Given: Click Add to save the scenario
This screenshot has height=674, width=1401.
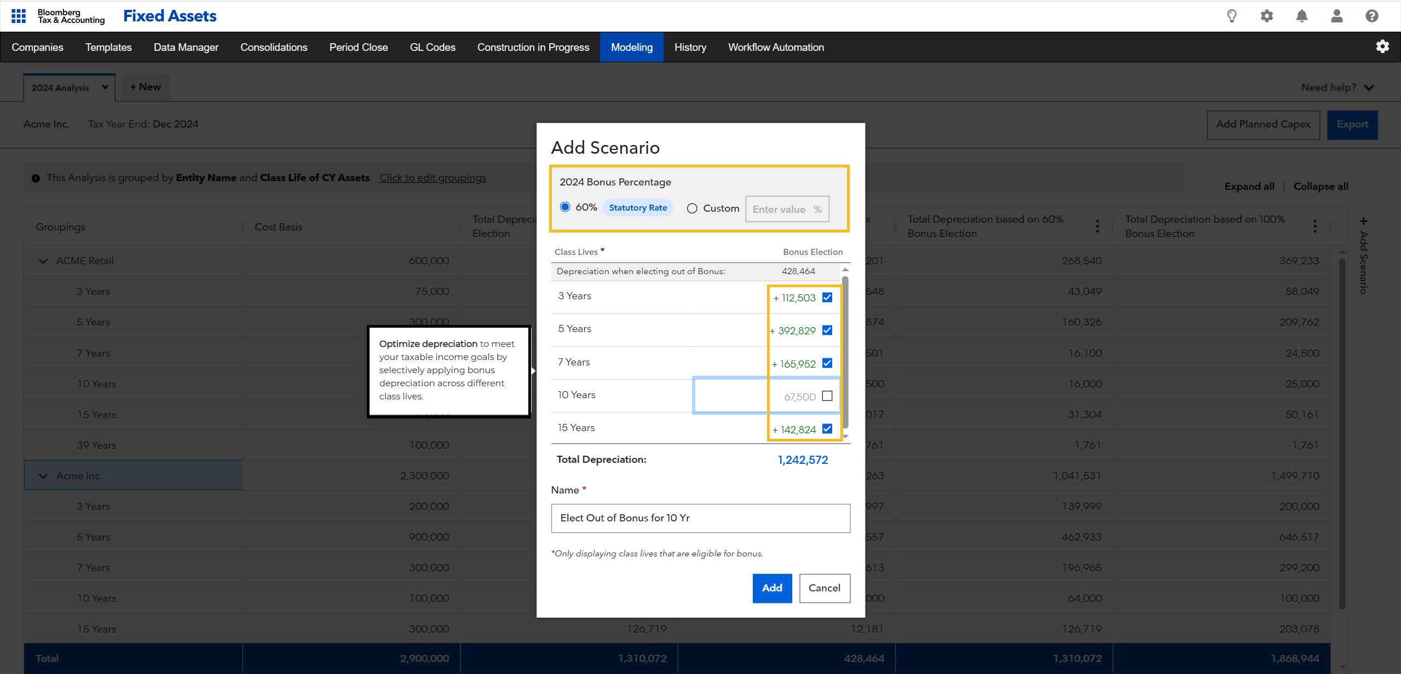Looking at the screenshot, I should [x=771, y=588].
